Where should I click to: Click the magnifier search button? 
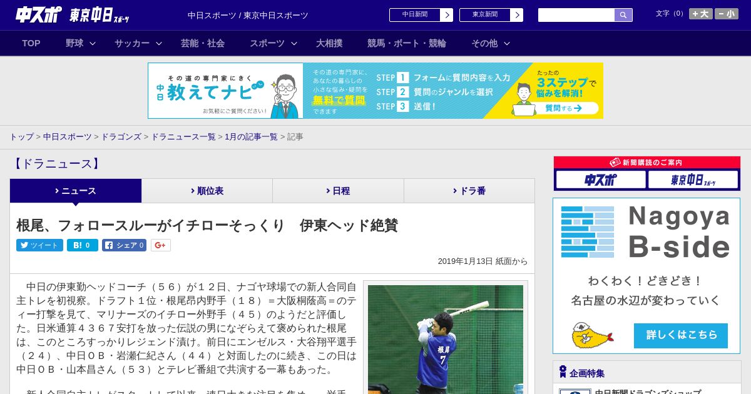click(623, 15)
